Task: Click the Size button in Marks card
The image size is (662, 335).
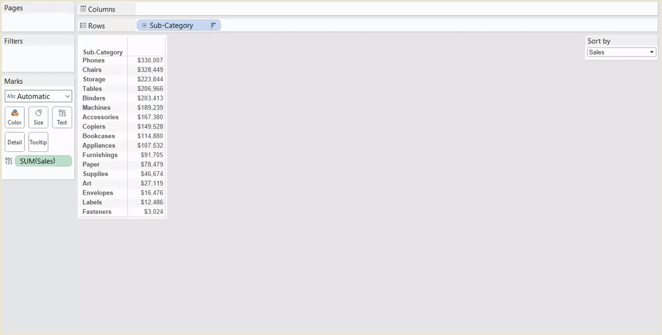Action: point(38,117)
